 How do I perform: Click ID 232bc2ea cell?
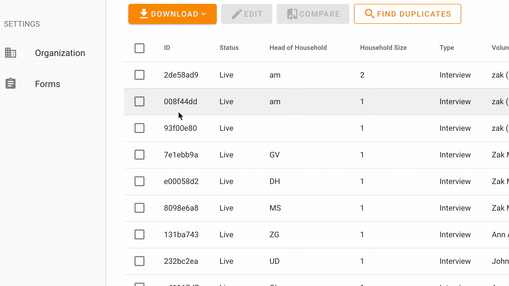point(181,261)
